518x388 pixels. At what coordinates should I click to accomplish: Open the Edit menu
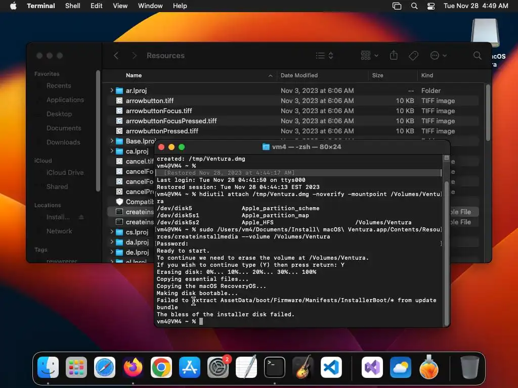point(97,6)
